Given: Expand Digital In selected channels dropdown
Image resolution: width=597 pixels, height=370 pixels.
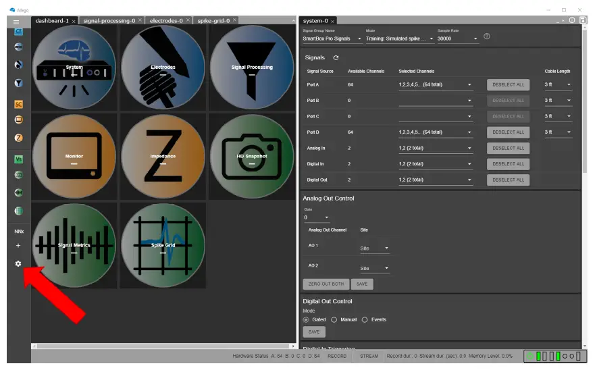Looking at the screenshot, I should click(436, 164).
